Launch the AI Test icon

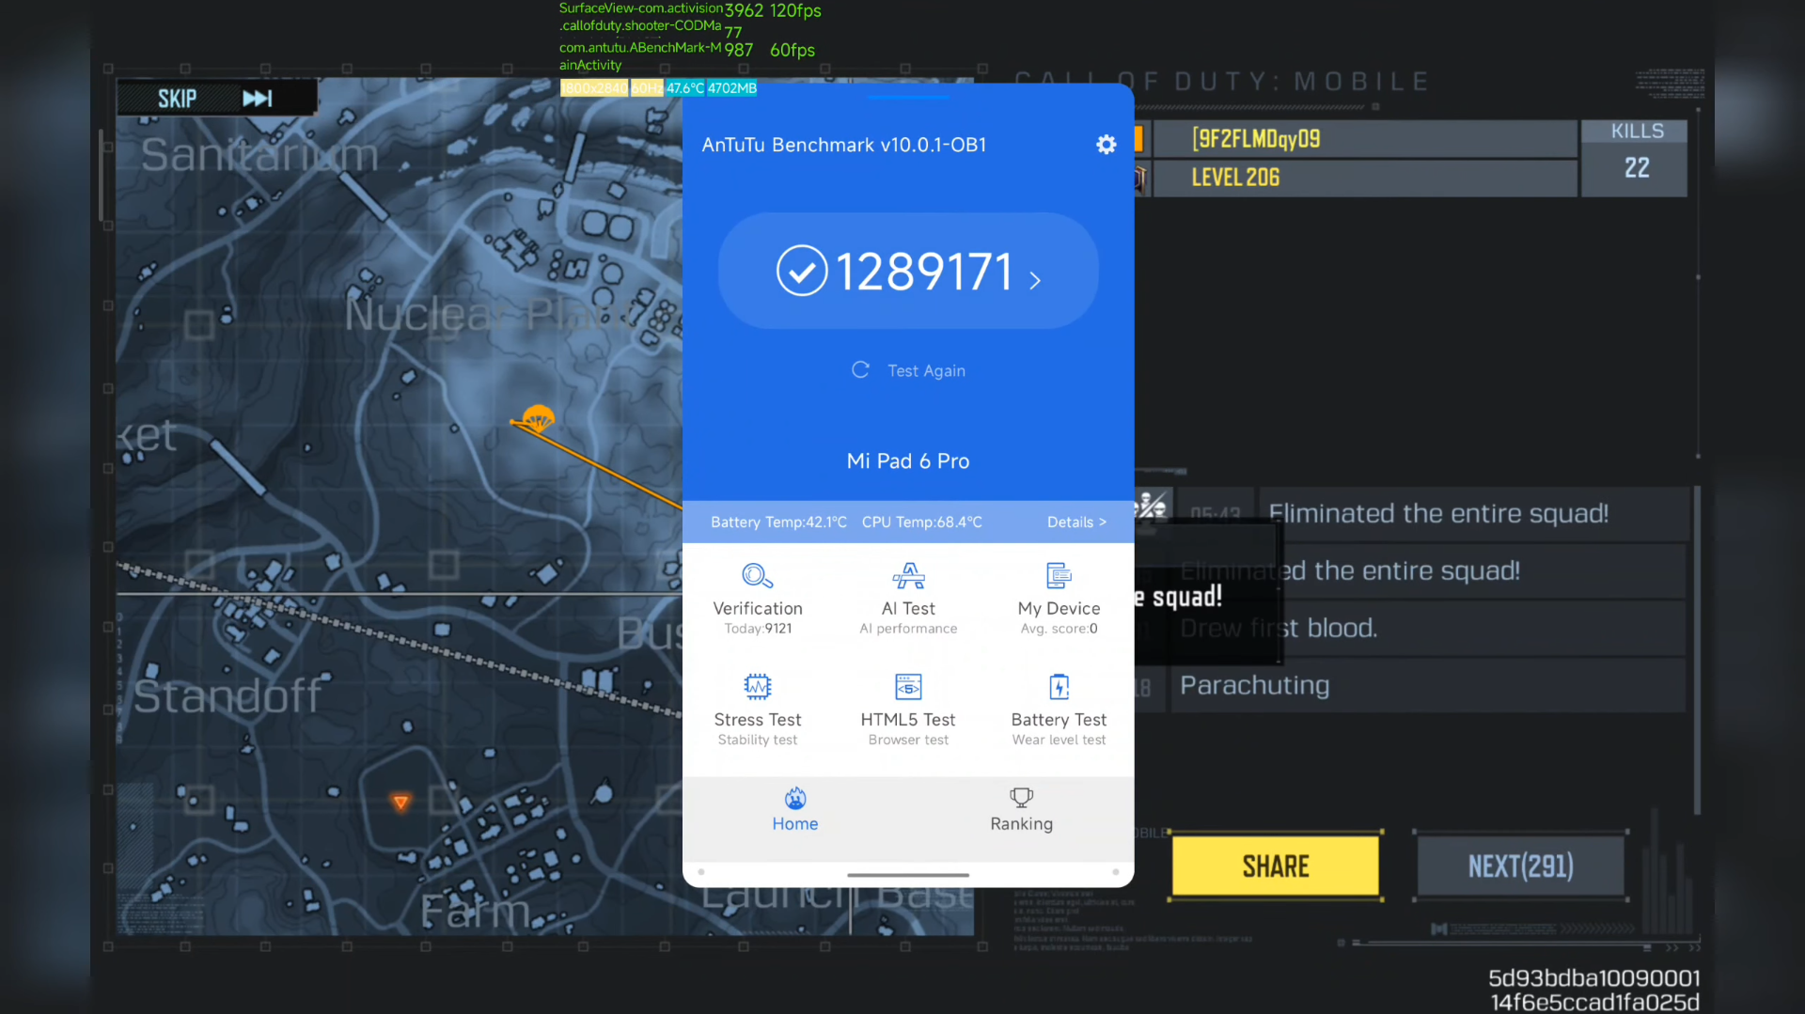[x=908, y=575]
